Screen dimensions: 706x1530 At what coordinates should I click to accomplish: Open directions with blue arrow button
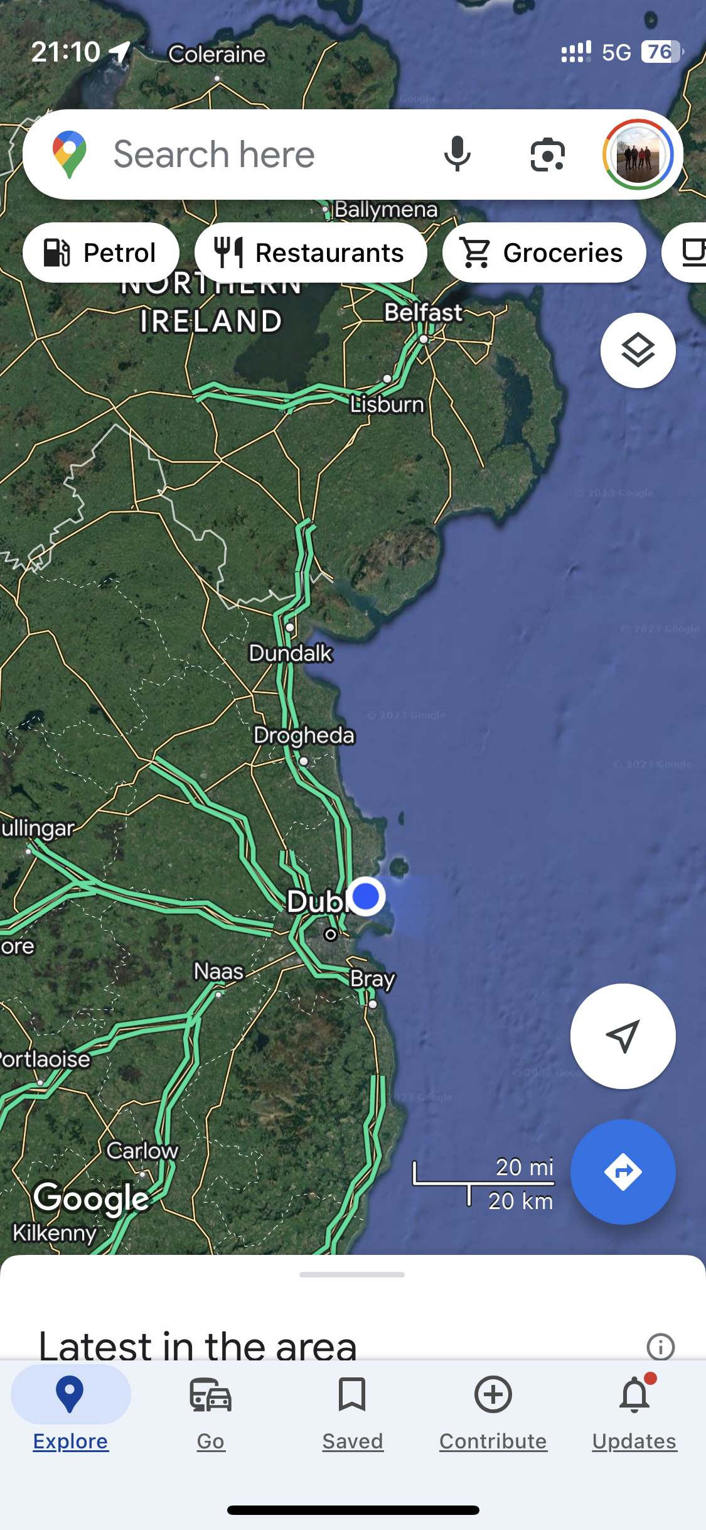623,1172
